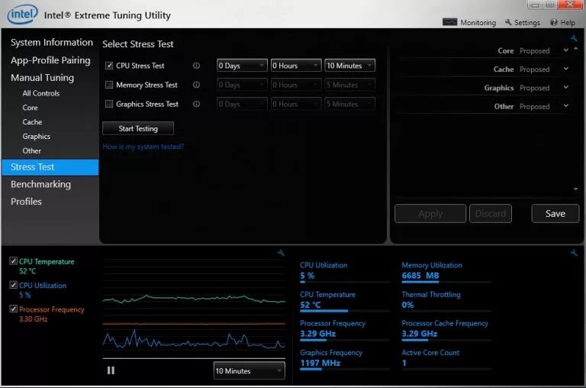Click info icon beside Graphics Stress Test
Screen dimensions: 586x388
196,104
